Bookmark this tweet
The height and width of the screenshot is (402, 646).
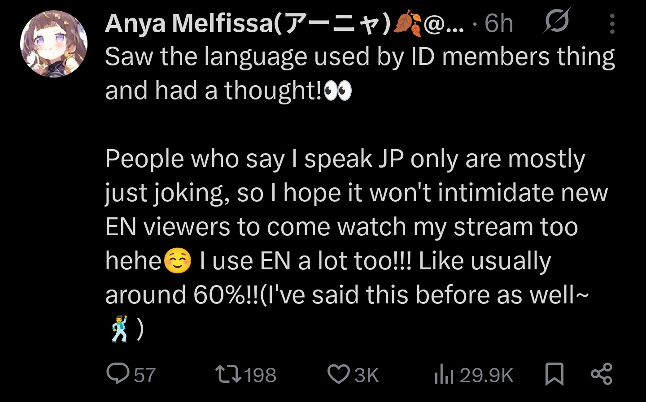554,374
